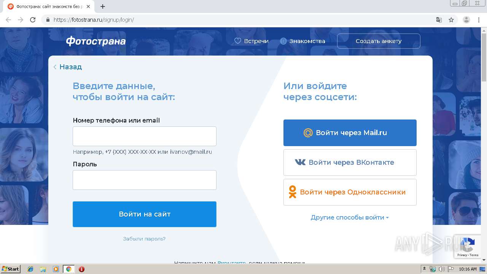The image size is (487, 274).
Task: Close the Фотострана tab
Action: pyautogui.click(x=88, y=6)
